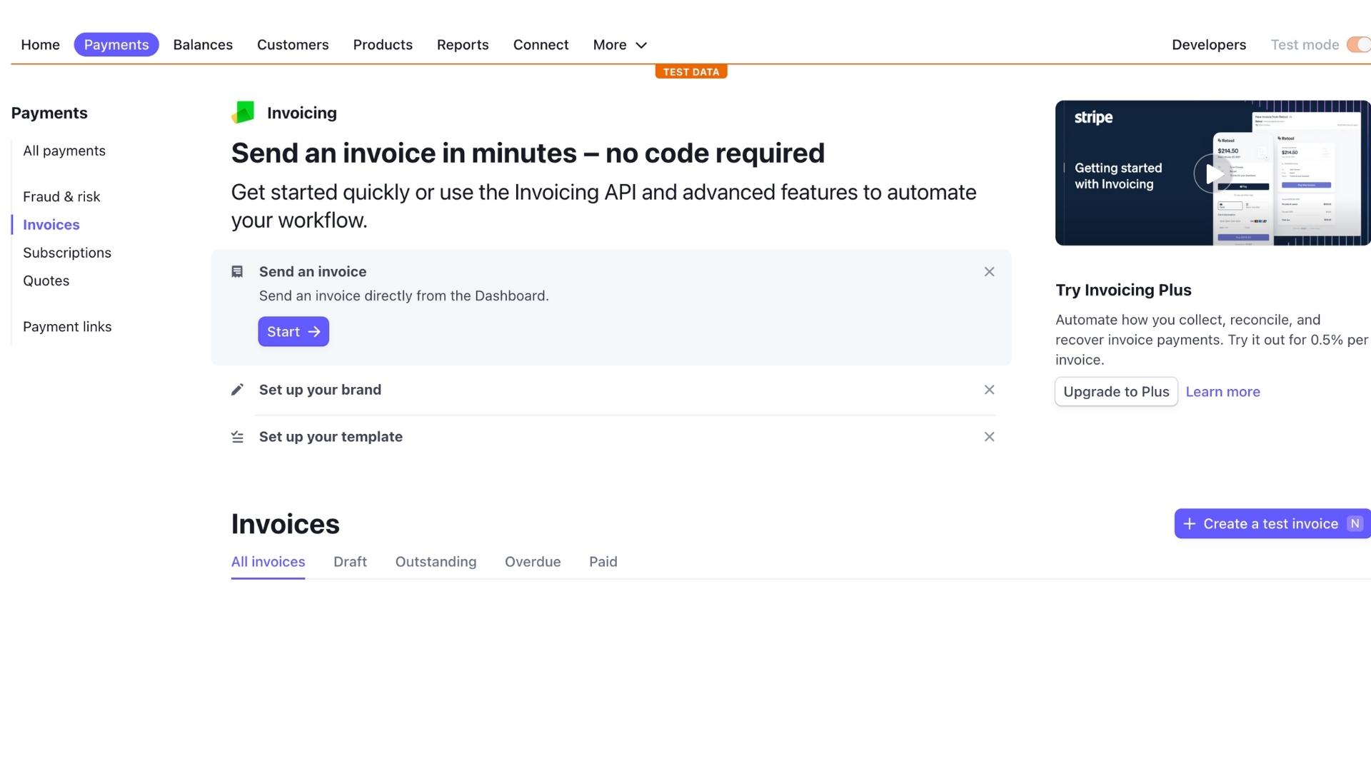Click the Set up your brand edit icon
This screenshot has height=771, width=1371.
pyautogui.click(x=237, y=389)
